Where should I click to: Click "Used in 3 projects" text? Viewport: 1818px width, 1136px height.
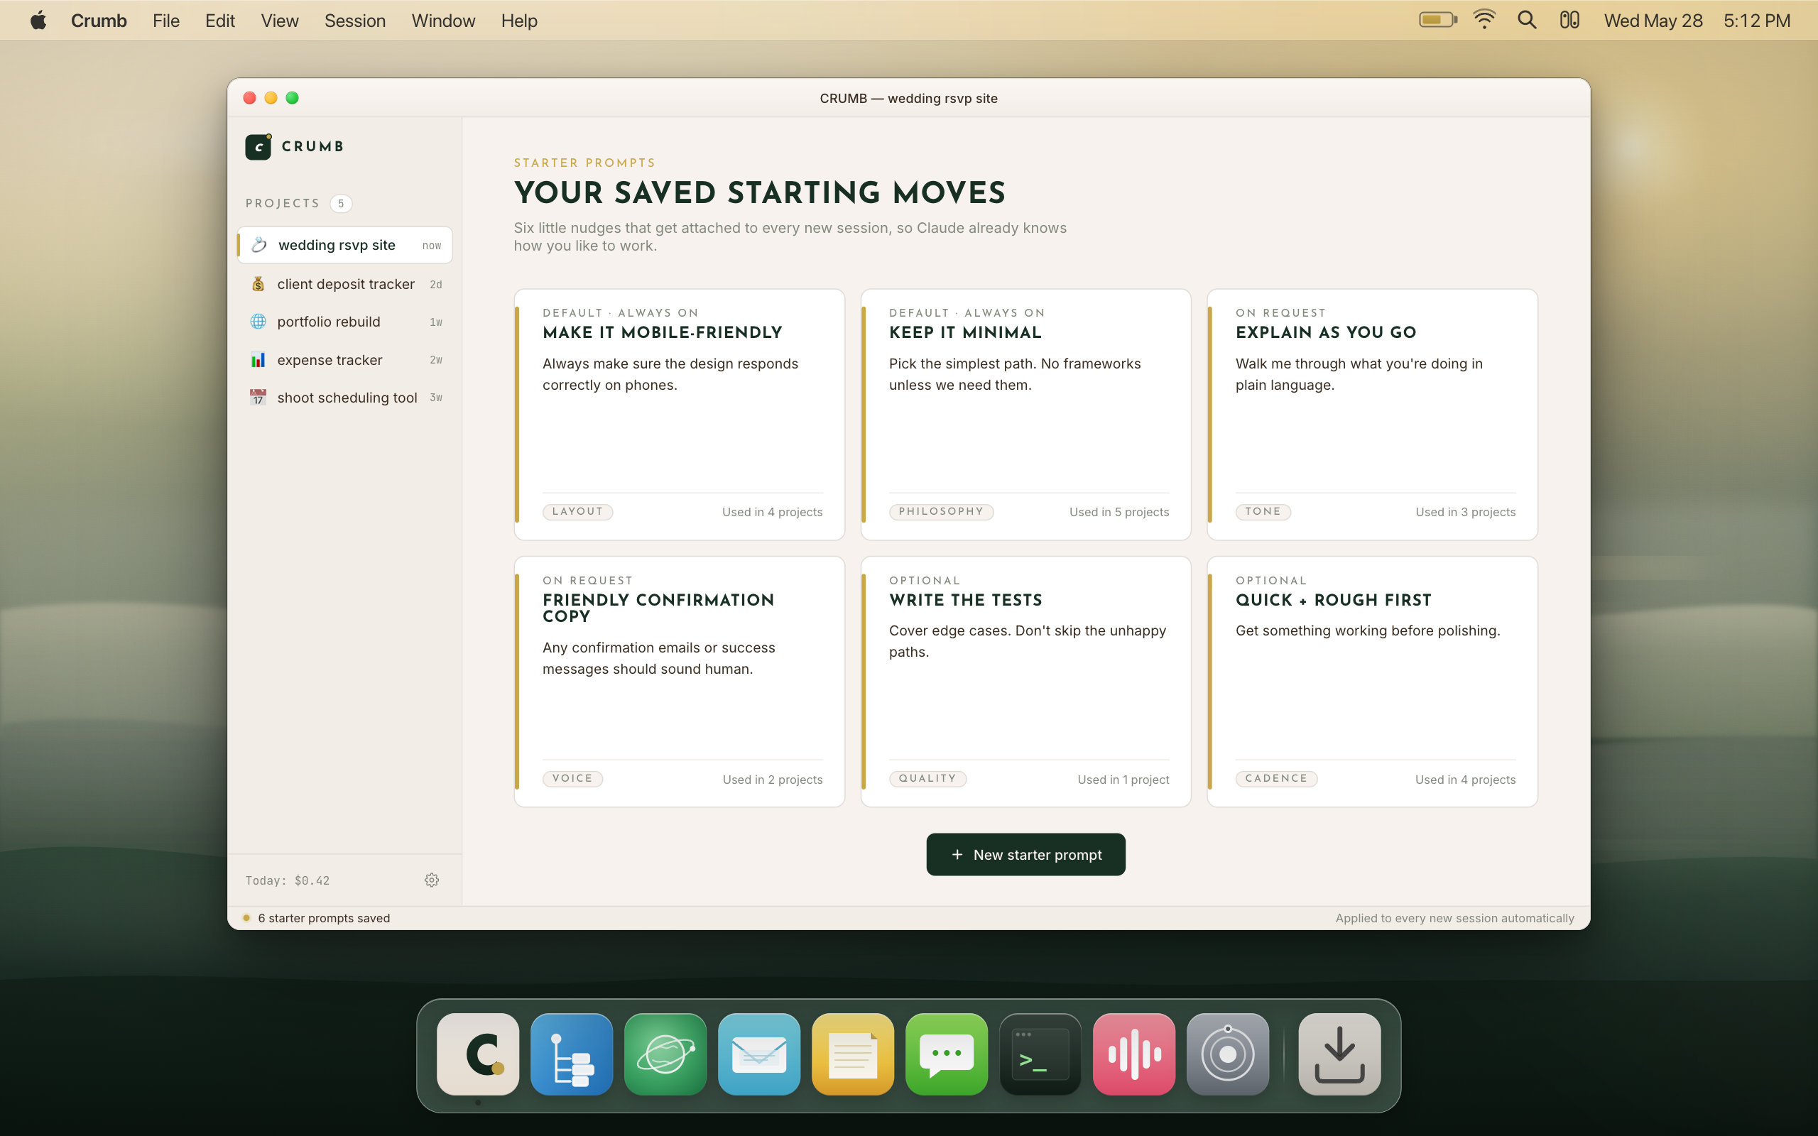click(x=1465, y=512)
